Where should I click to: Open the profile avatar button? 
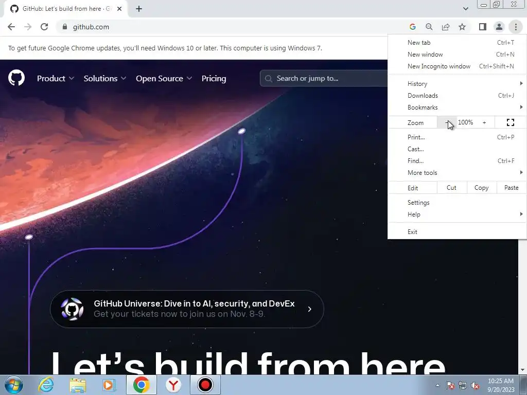tap(499, 27)
